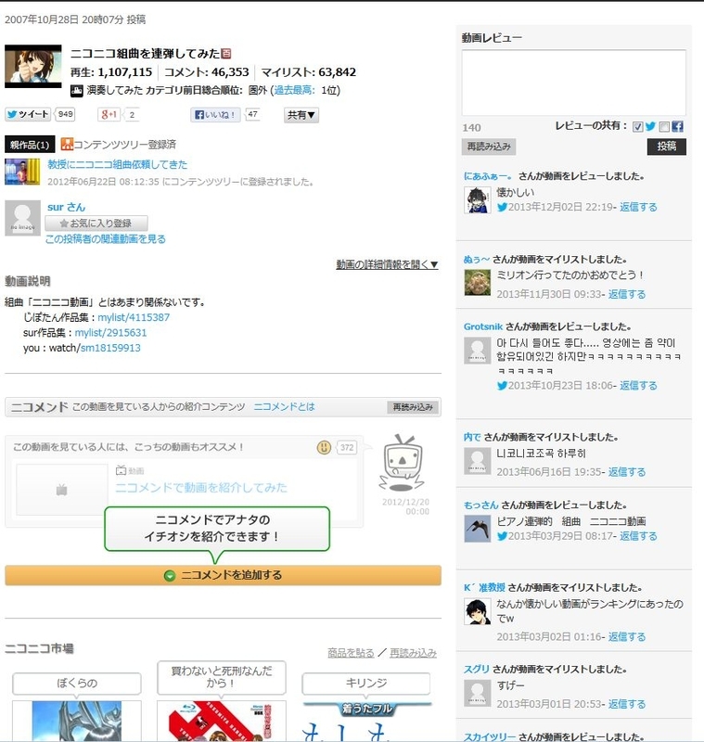Open the ニコメンドとは help link
This screenshot has height=742, width=704.
click(x=284, y=407)
